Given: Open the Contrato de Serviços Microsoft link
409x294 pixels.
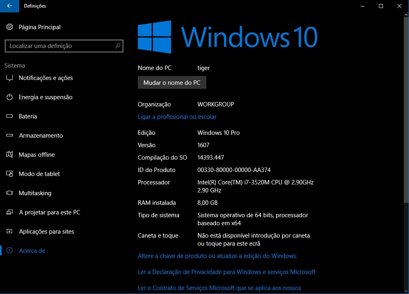Looking at the screenshot, I should [x=220, y=288].
